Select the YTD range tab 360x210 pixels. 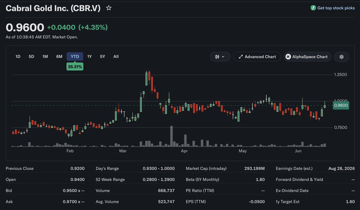(x=75, y=56)
